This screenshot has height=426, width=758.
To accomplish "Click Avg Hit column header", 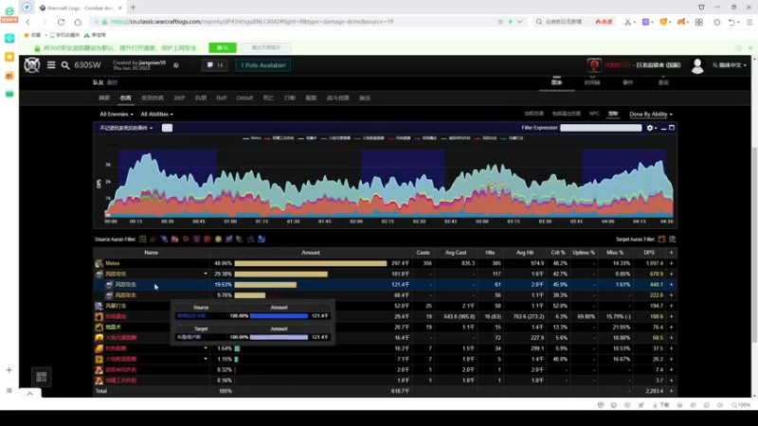I will point(525,253).
